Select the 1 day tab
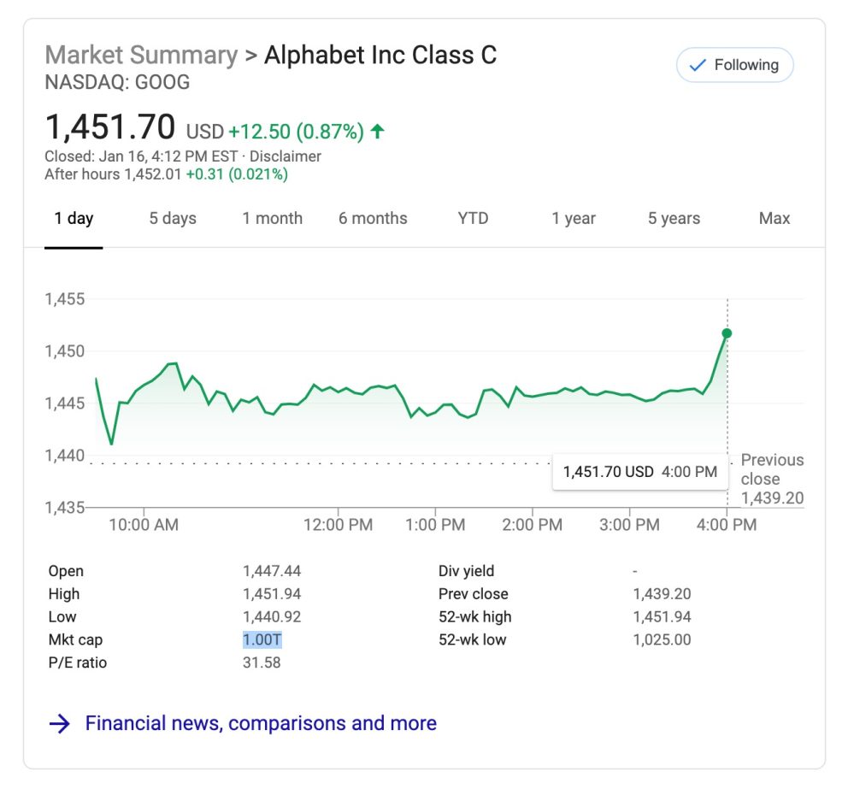The height and width of the screenshot is (795, 854). [74, 219]
